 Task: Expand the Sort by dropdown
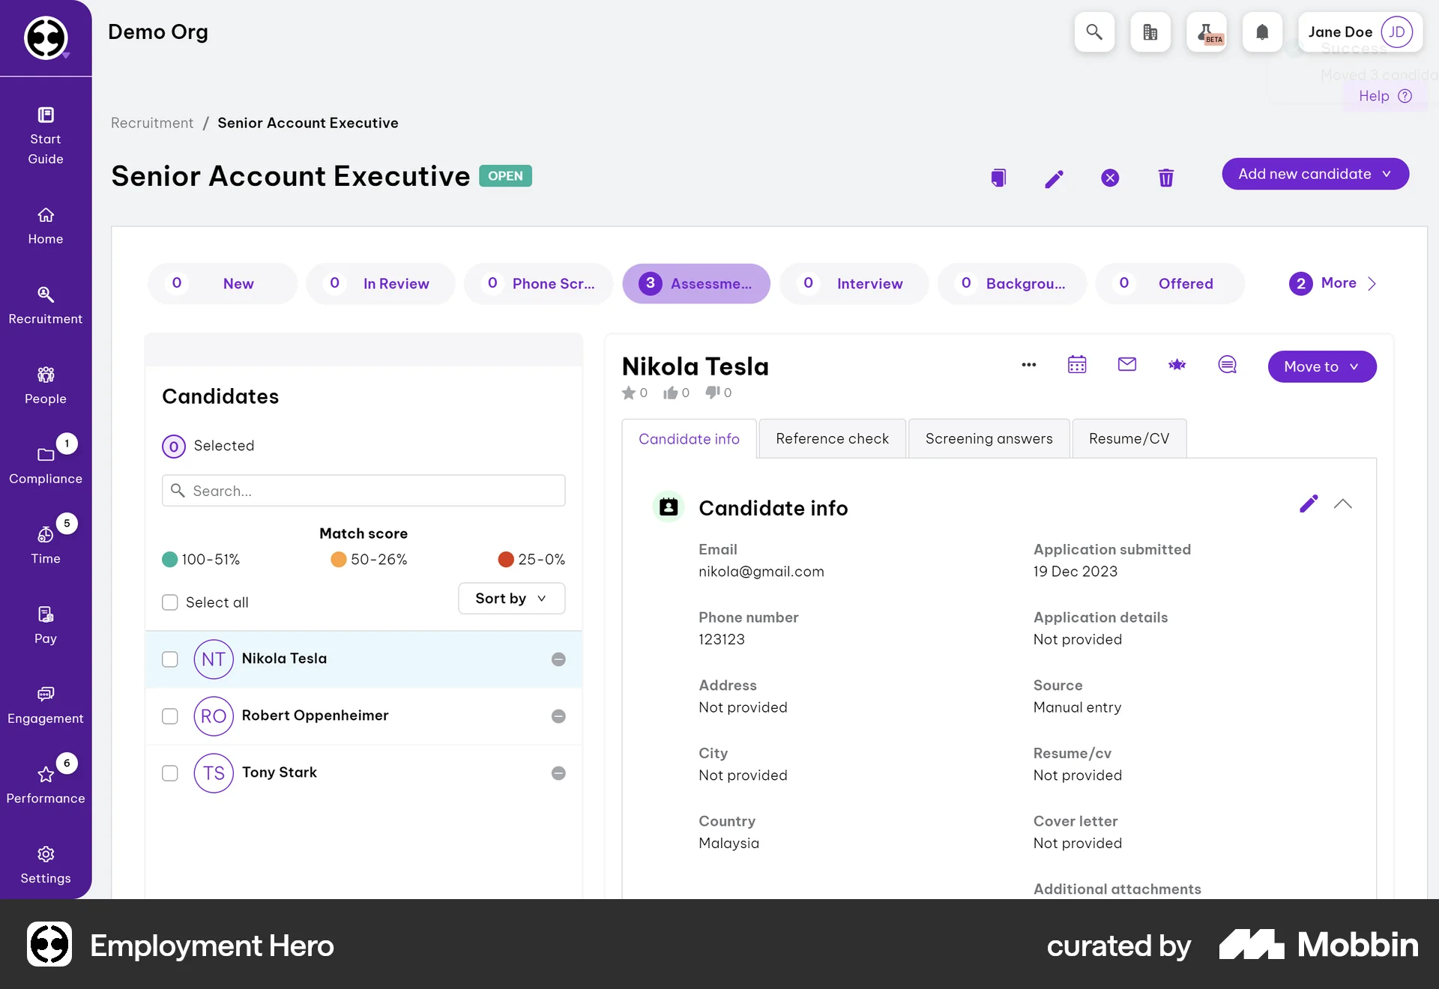tap(511, 598)
